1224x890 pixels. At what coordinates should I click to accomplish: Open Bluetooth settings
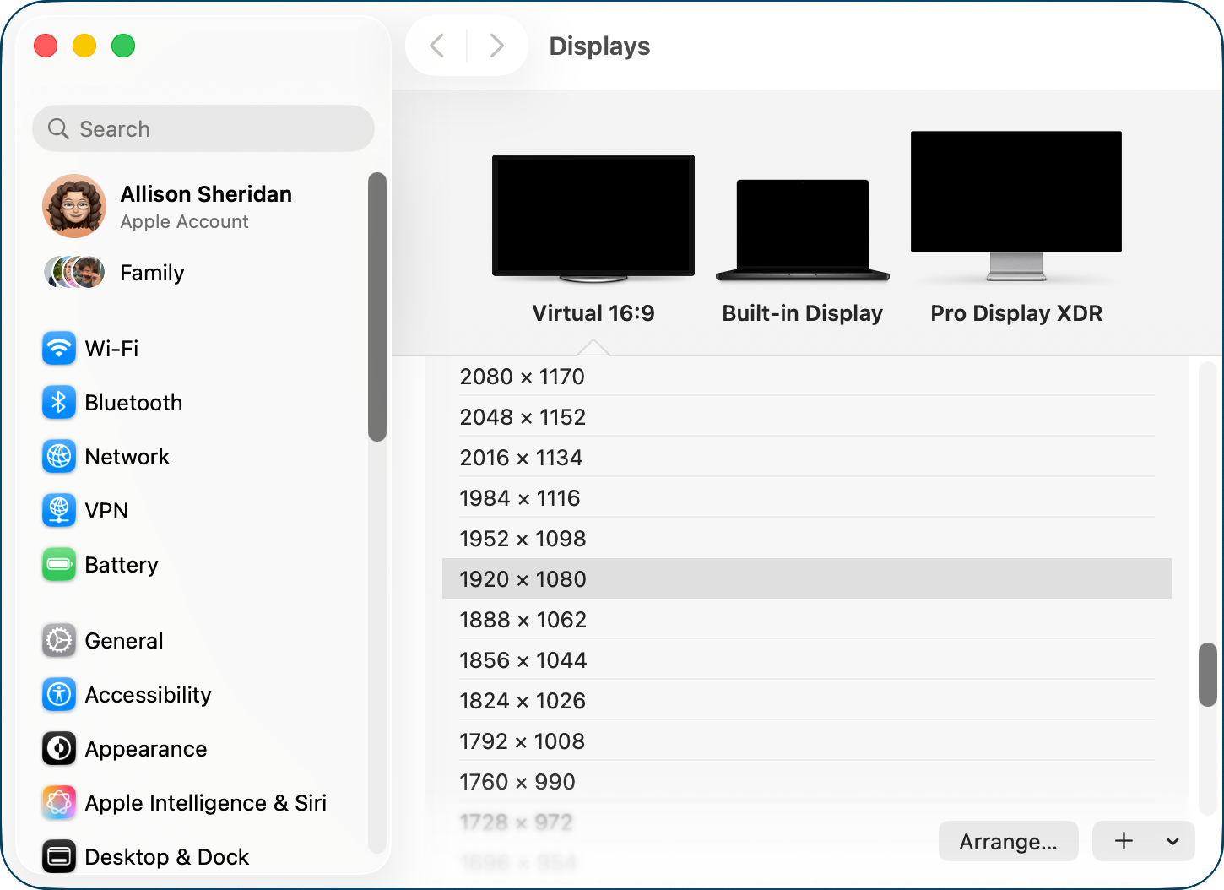click(x=133, y=403)
